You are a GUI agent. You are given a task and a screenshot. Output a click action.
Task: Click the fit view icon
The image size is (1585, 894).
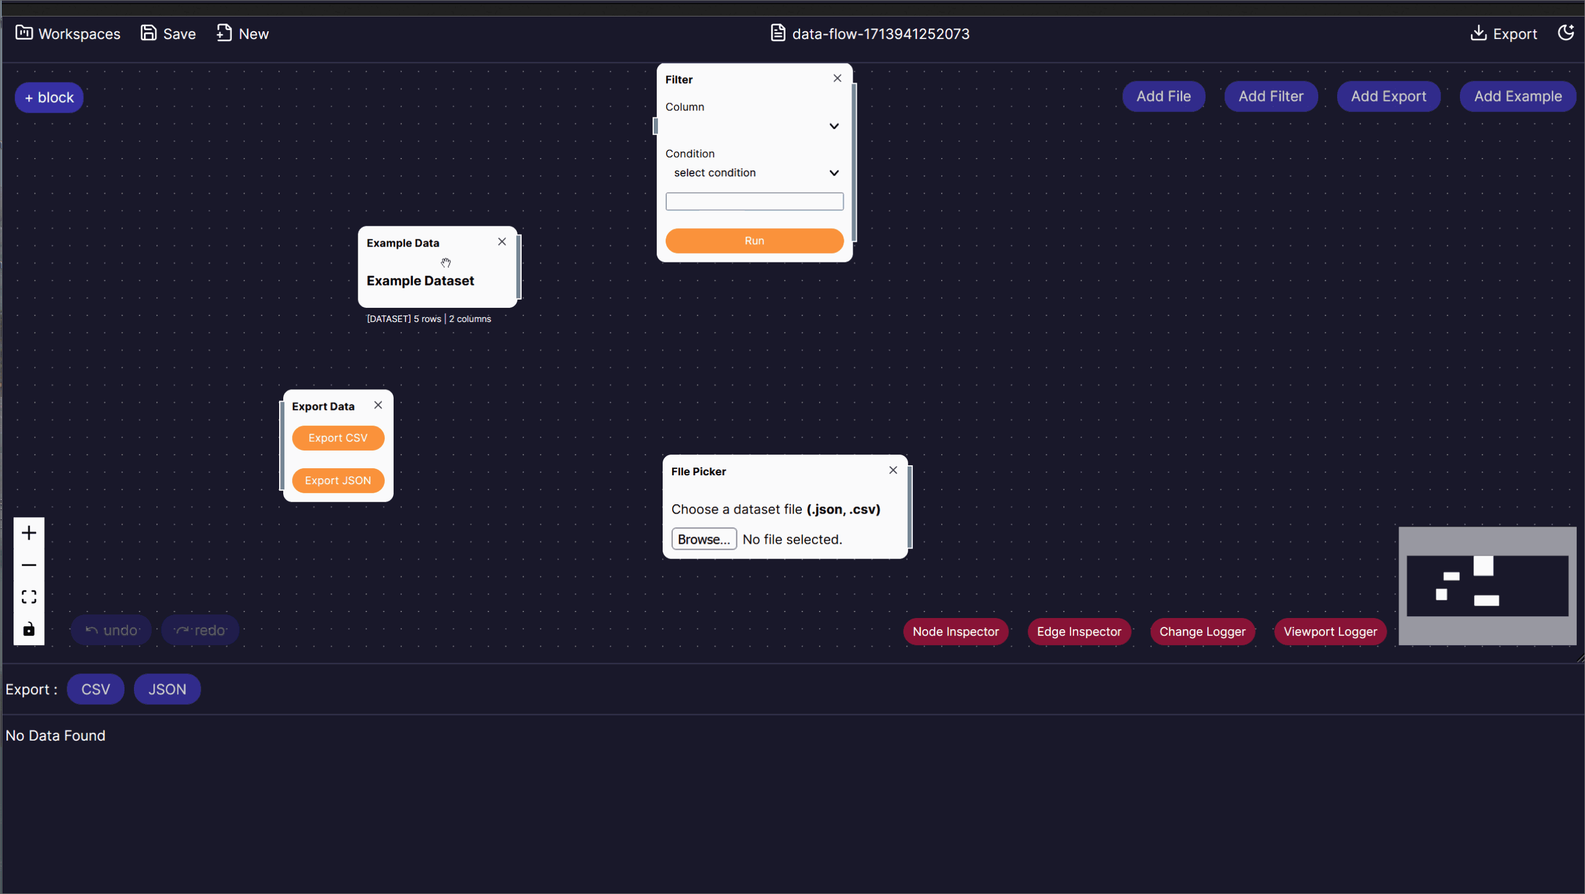29,597
